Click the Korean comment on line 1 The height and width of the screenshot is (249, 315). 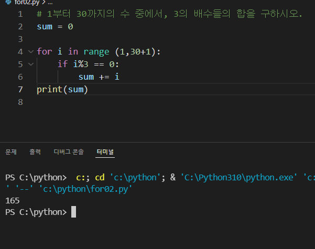pyautogui.click(x=169, y=14)
